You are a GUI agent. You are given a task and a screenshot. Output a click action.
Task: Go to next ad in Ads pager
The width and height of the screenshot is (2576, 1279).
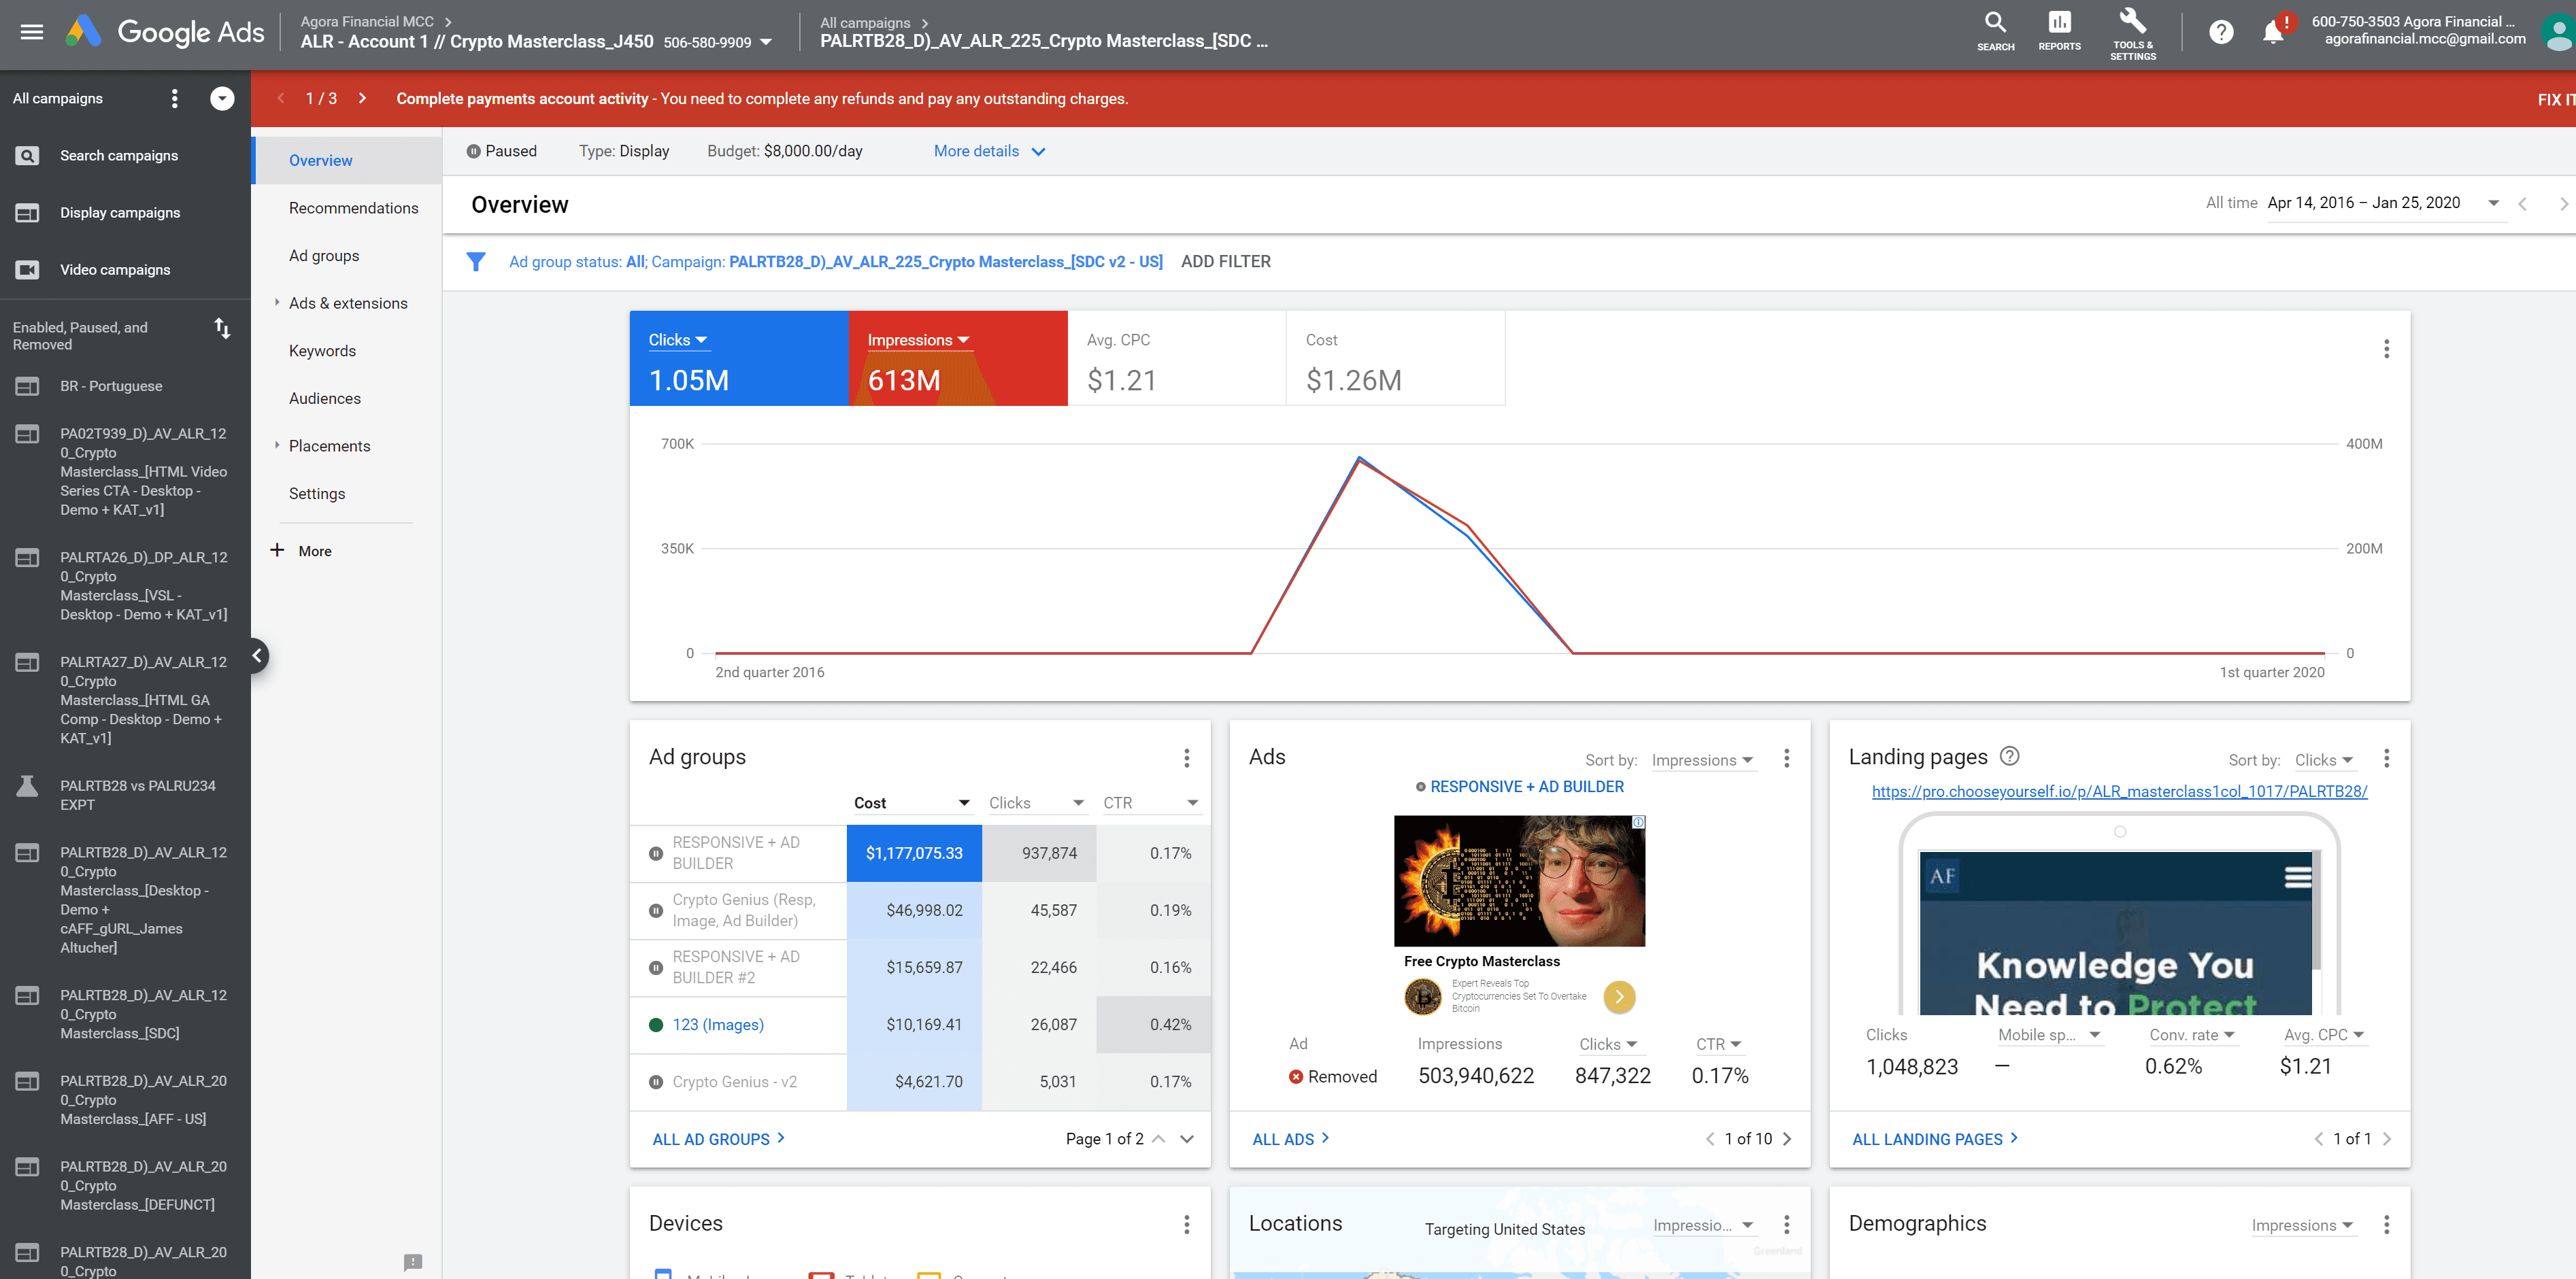tap(1787, 1139)
